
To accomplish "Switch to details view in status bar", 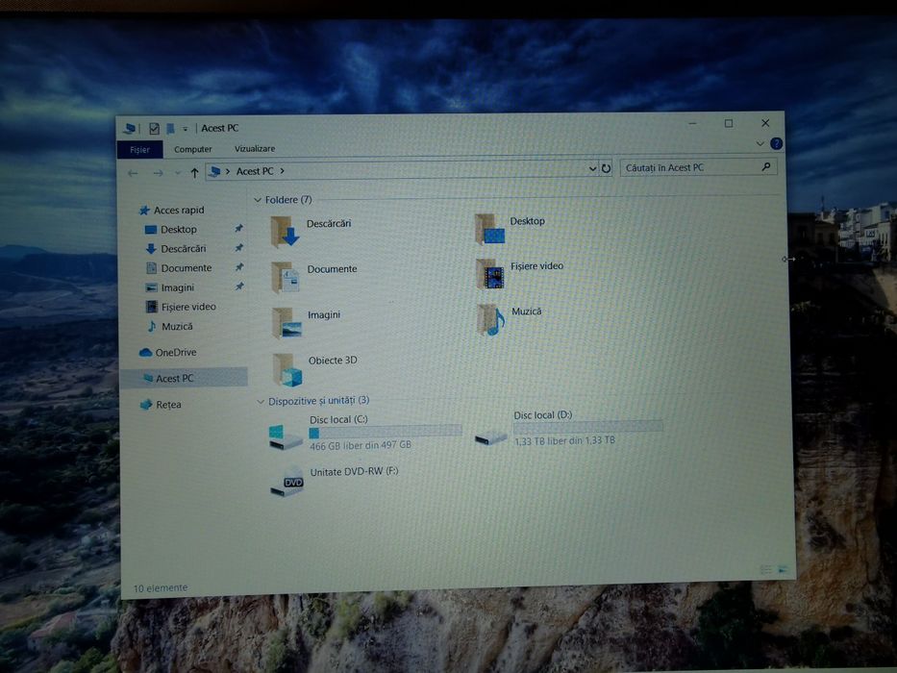I will [x=766, y=569].
